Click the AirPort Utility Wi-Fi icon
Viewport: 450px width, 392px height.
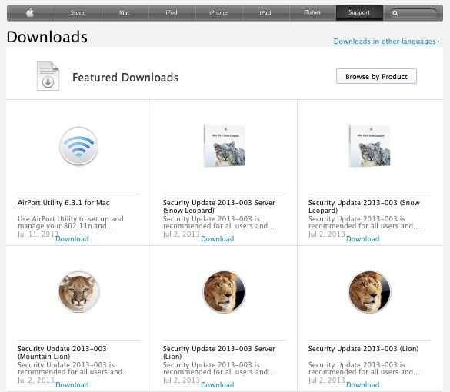79,146
